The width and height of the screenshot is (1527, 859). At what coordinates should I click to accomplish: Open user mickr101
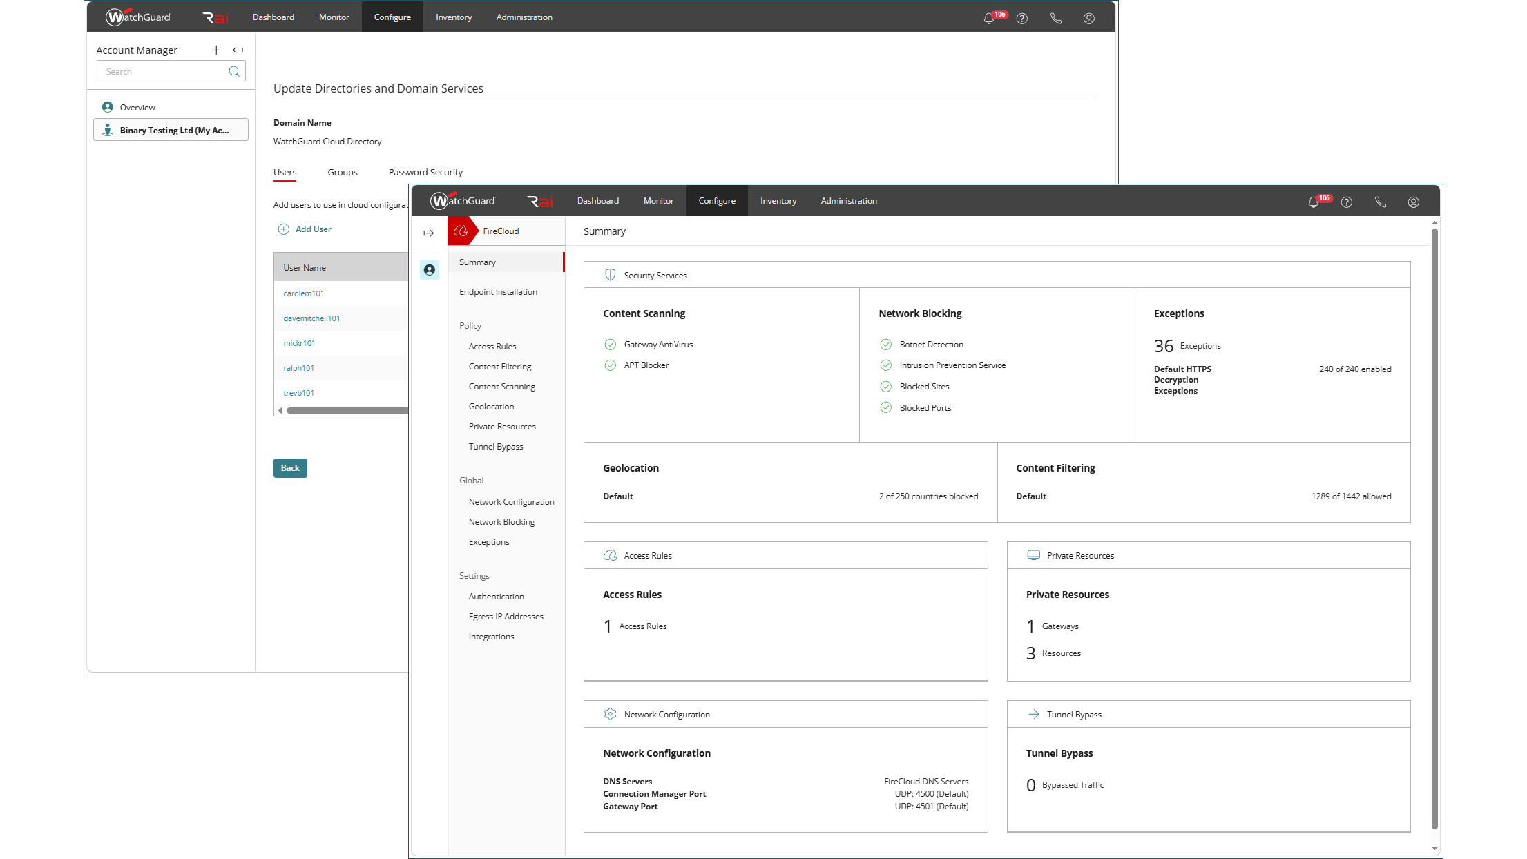299,343
